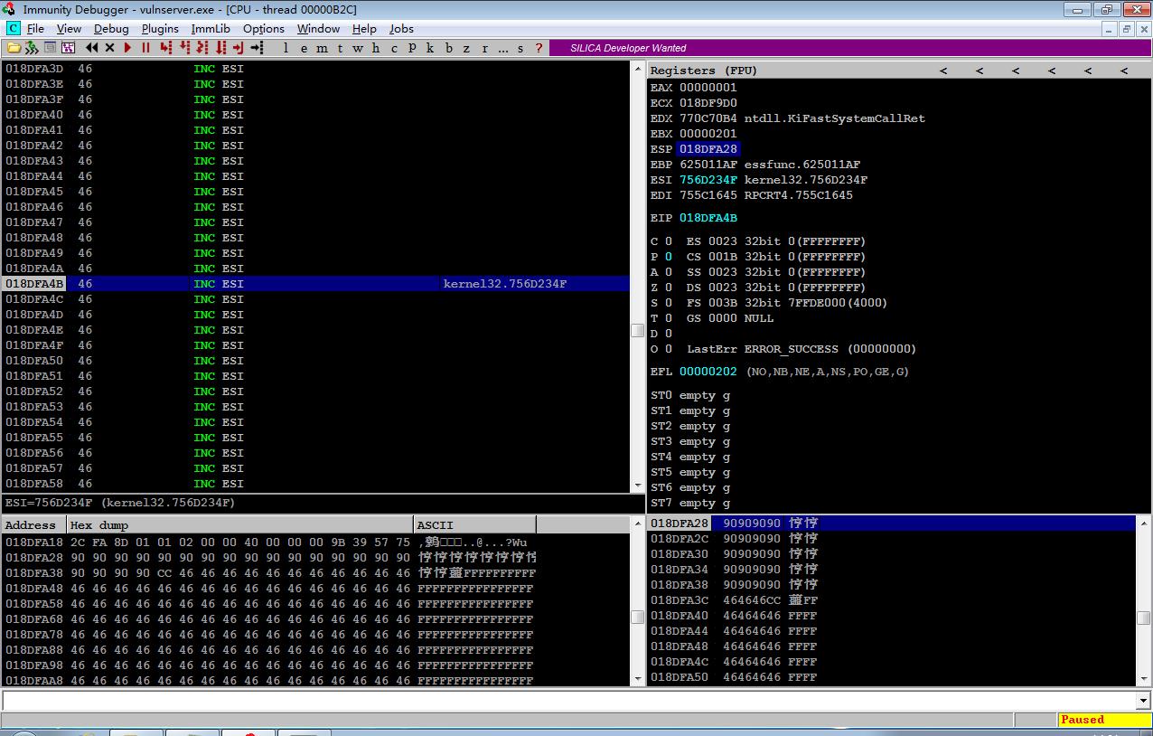Open the Debug menu
This screenshot has width=1153, height=736.
point(111,29)
